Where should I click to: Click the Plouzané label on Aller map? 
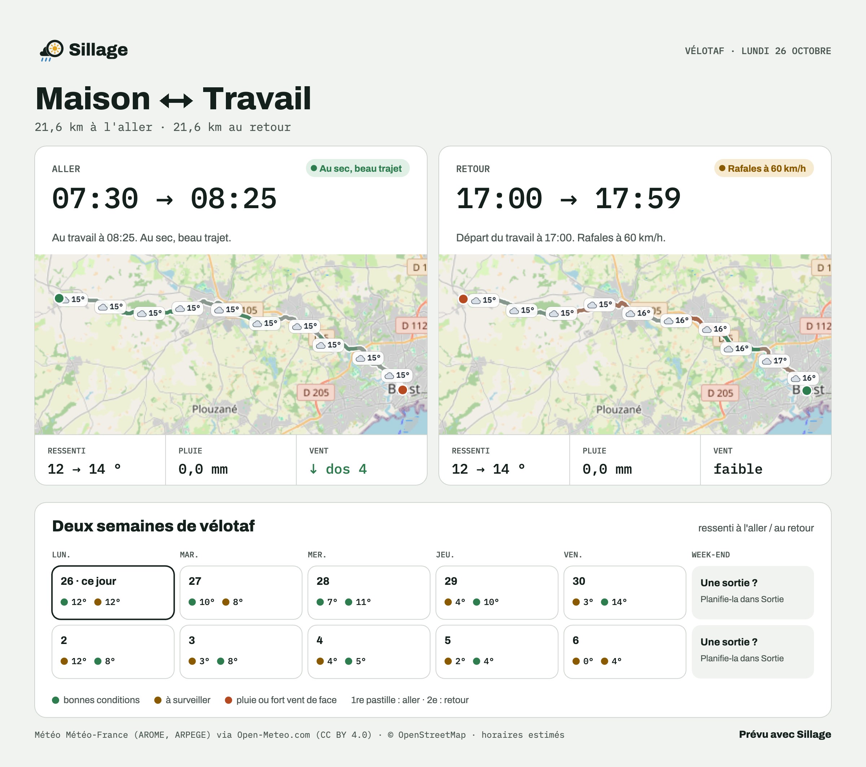[214, 409]
